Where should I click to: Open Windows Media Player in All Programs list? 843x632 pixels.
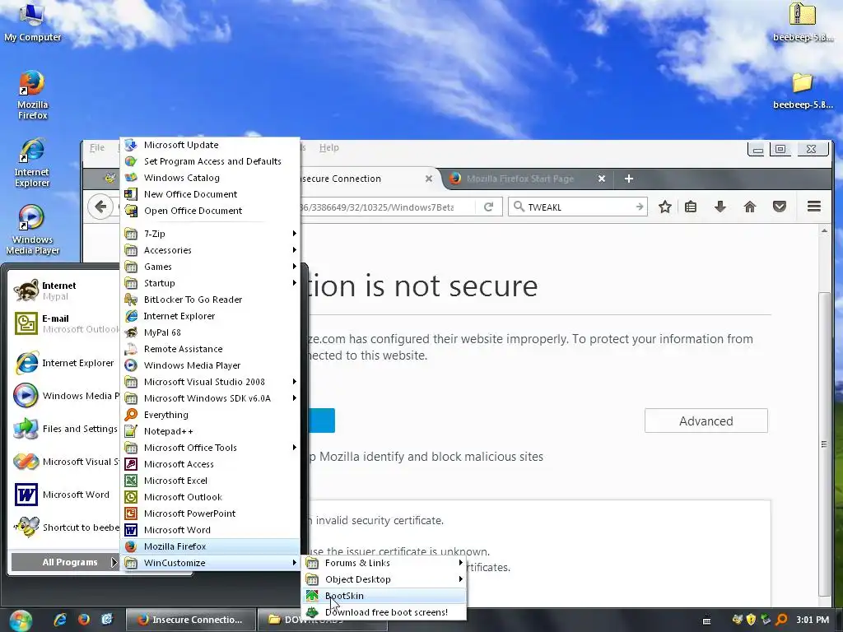(210, 365)
